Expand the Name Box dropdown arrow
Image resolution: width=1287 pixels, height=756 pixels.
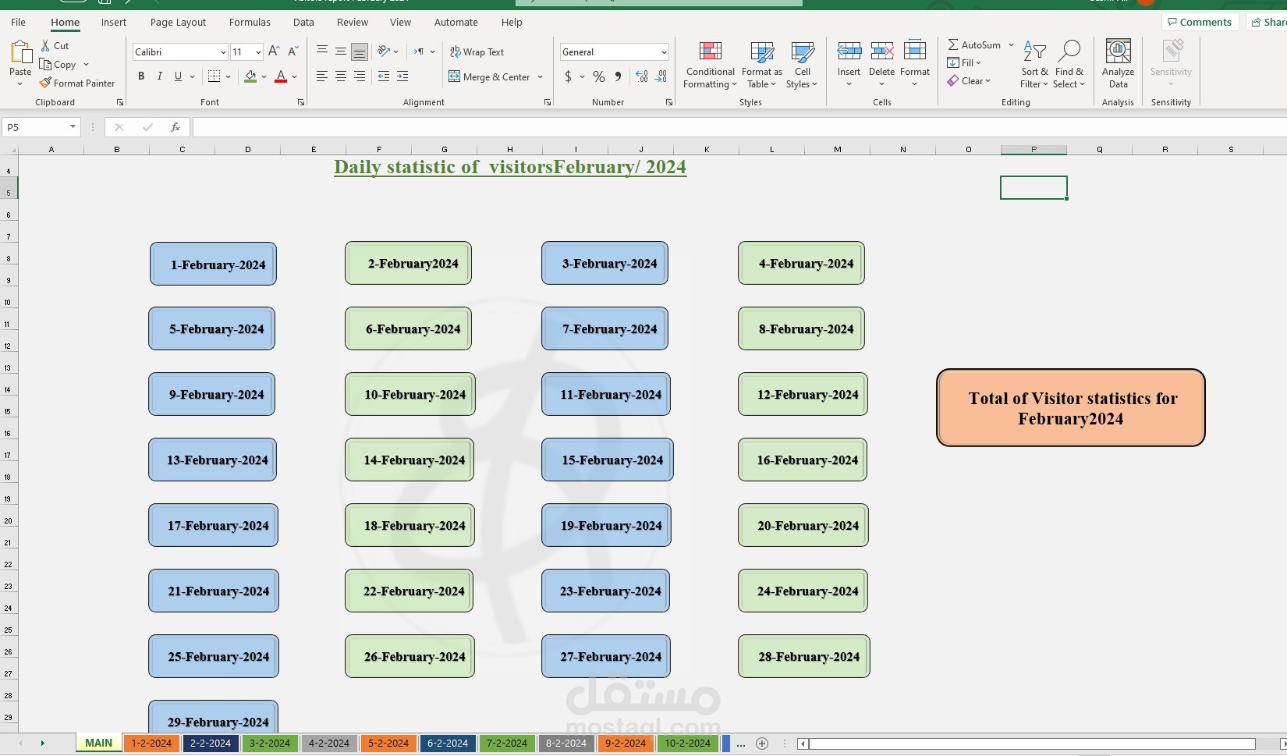[x=73, y=127]
